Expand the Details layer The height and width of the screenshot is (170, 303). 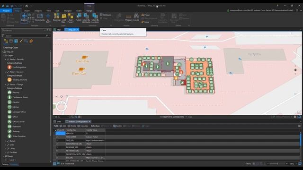(x=6, y=141)
